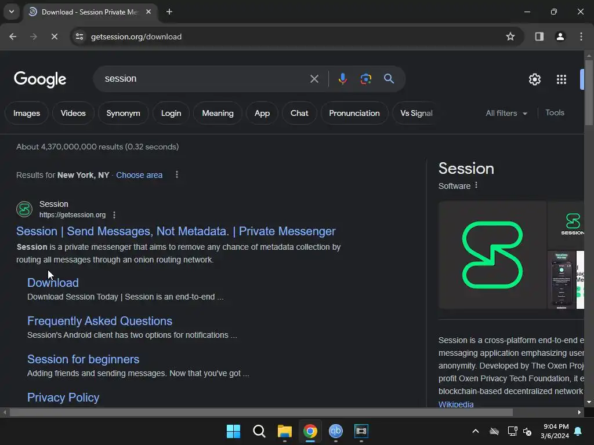Select the Vs Signal filter chip
594x445 pixels.
point(416,113)
